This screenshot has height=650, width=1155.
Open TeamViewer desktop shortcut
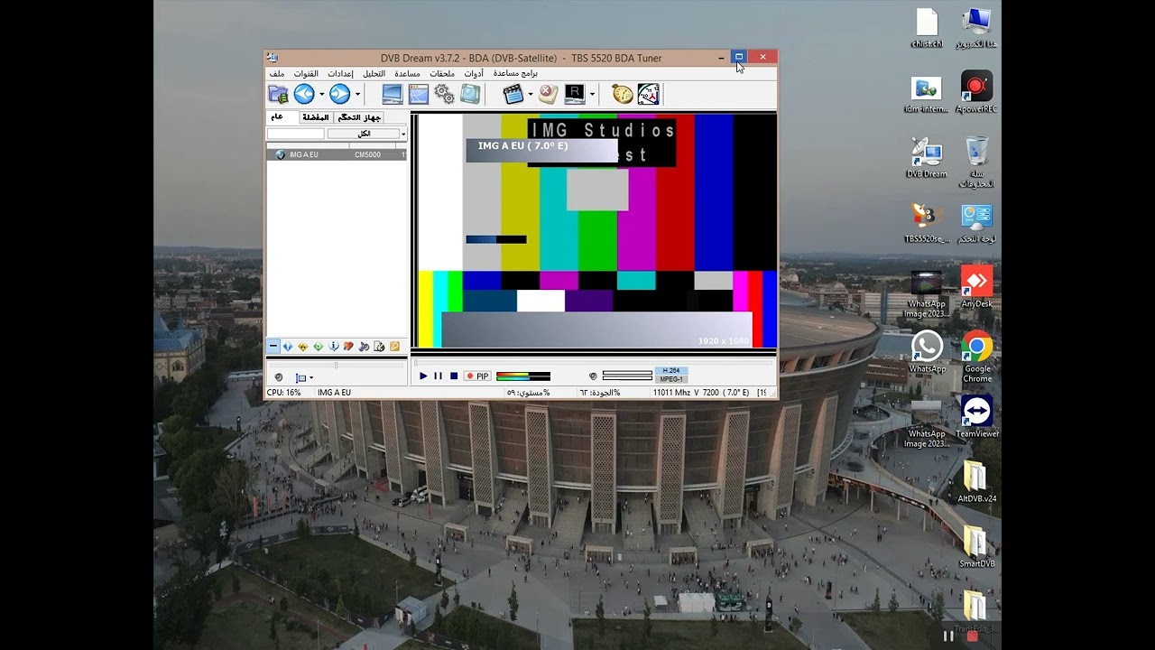pos(977,417)
